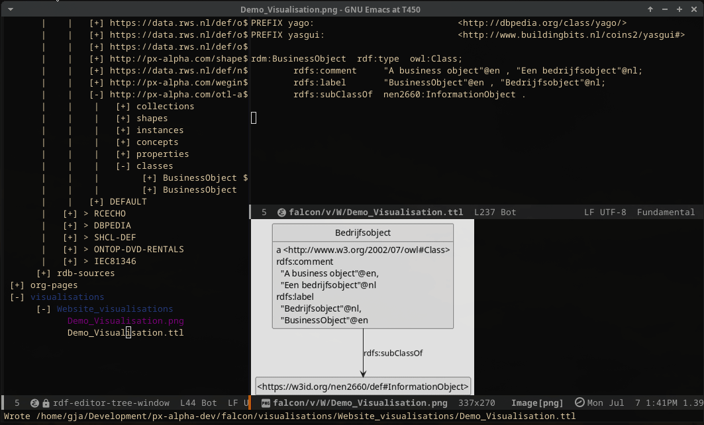Select Demo_Visualisation.ttl in the tree
Viewport: 704px width, 425px height.
(x=125, y=333)
